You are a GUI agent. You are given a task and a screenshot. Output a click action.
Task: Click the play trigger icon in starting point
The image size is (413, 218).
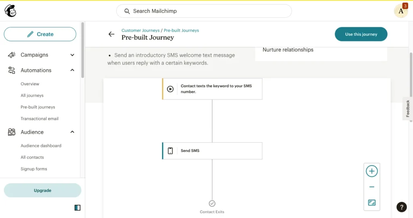tap(171, 89)
